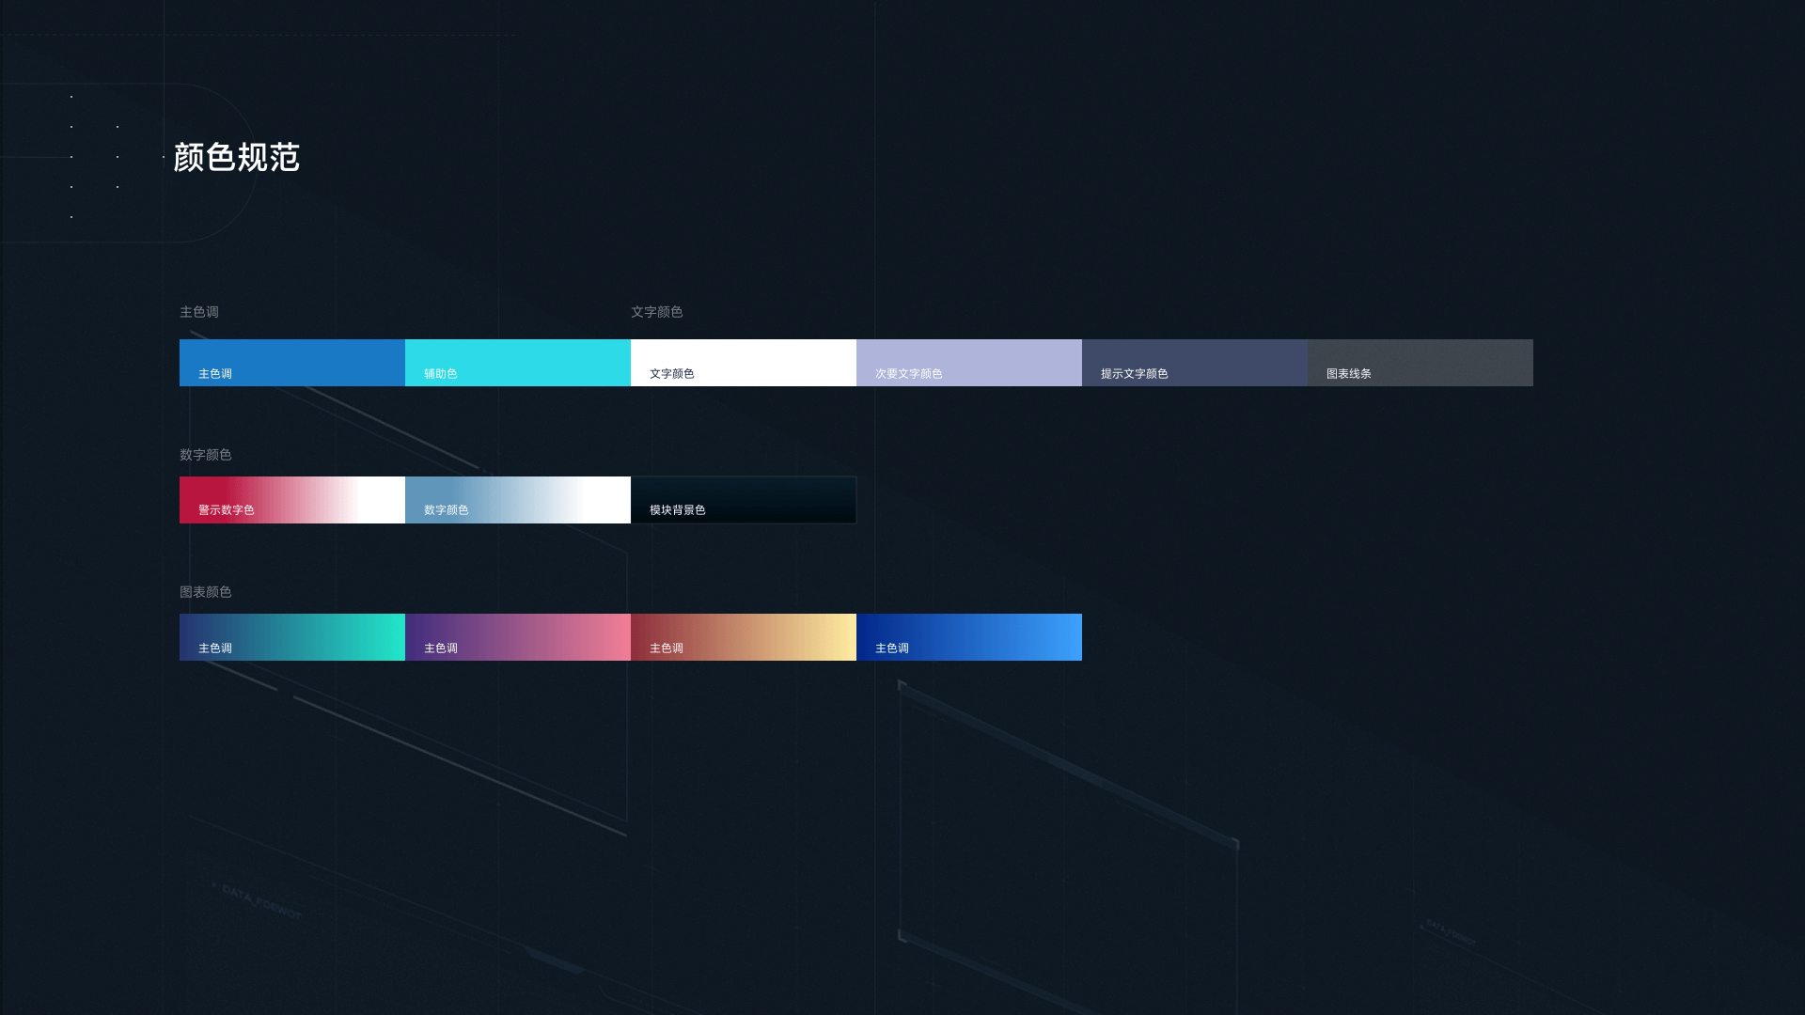Pick the red gradient 警示数字色 swatch
Image resolution: width=1805 pixels, height=1015 pixels.
tap(292, 500)
